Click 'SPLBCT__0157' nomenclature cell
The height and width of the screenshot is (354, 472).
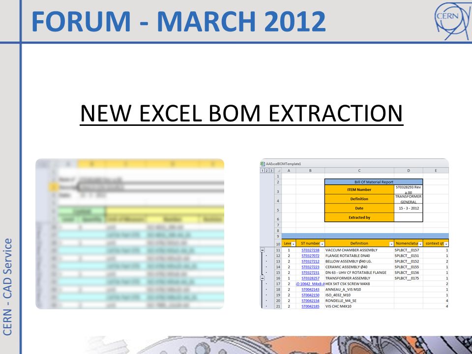click(x=409, y=250)
